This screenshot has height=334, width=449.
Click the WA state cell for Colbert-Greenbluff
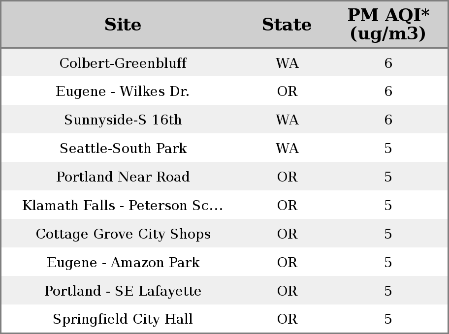click(287, 63)
